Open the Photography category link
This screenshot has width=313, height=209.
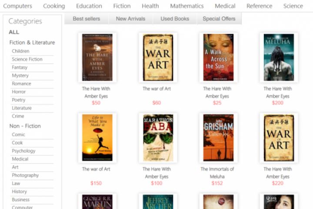tap(25, 175)
